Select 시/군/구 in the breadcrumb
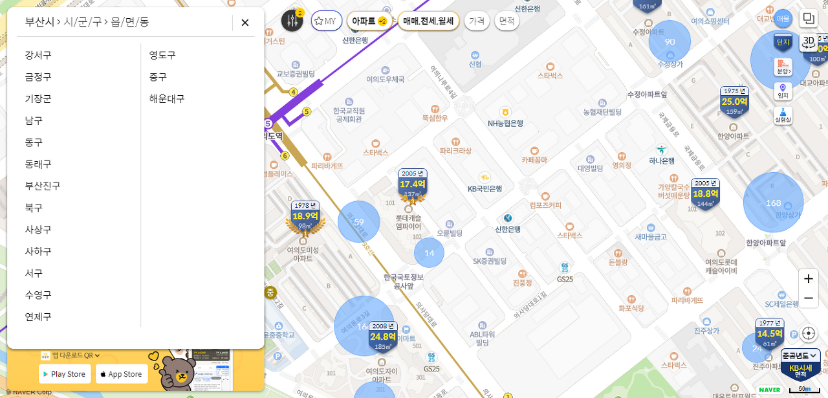828x398 pixels. (82, 21)
